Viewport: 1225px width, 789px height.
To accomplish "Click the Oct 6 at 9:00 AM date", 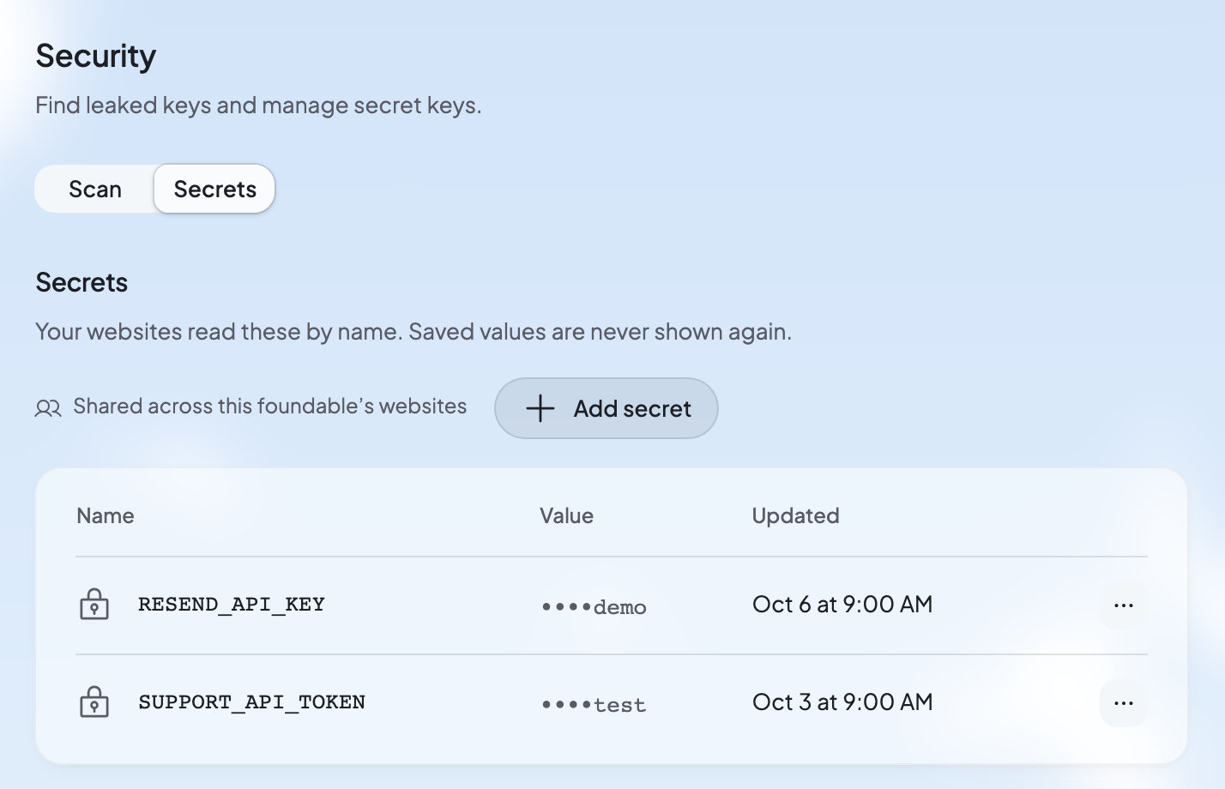I will click(842, 605).
